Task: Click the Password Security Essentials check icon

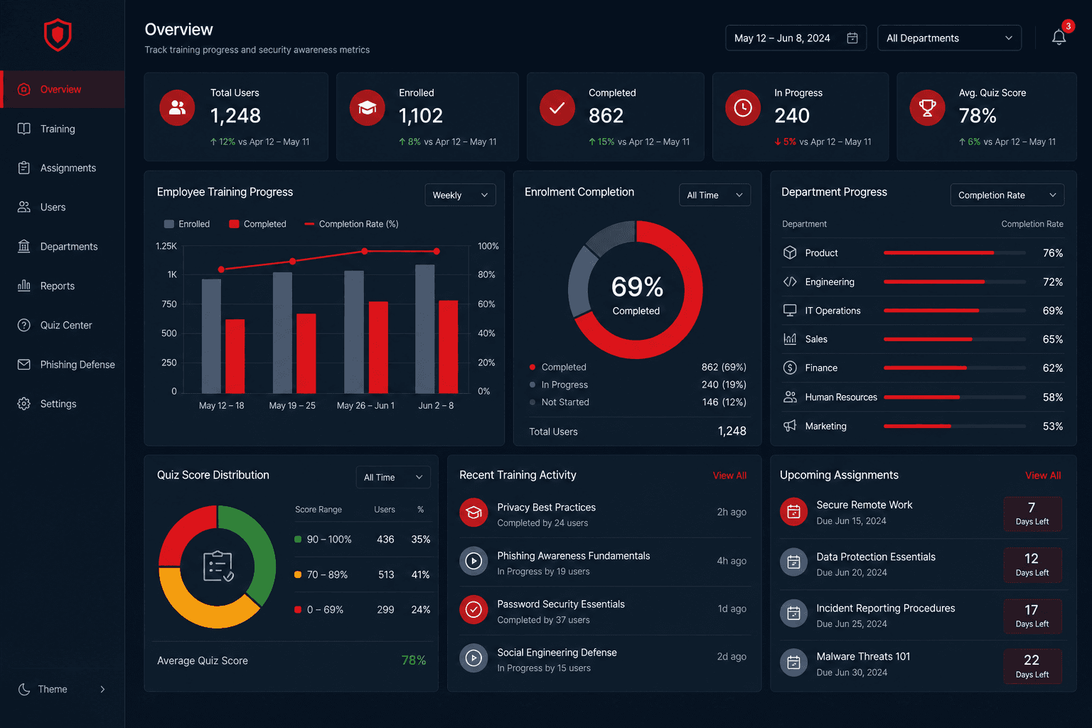Action: point(473,609)
